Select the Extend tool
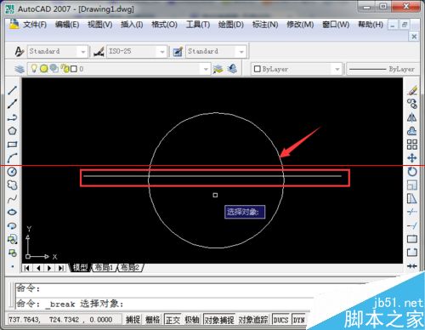The width and height of the screenshot is (425, 330). pos(412,225)
